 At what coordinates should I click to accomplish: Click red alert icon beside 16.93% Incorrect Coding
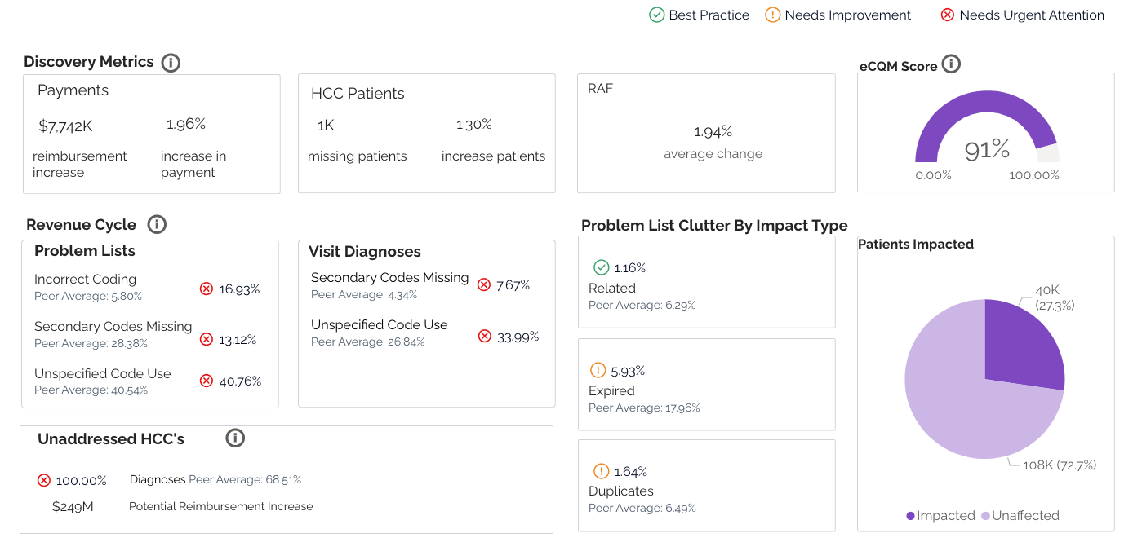pyautogui.click(x=207, y=289)
